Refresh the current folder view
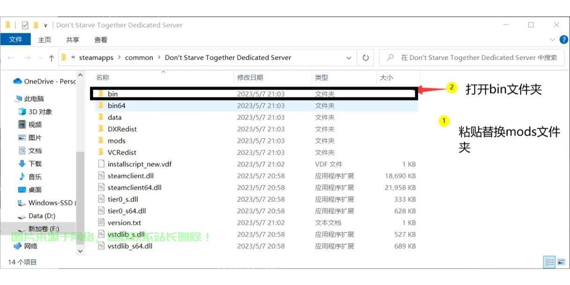The image size is (570, 285). pos(366,58)
